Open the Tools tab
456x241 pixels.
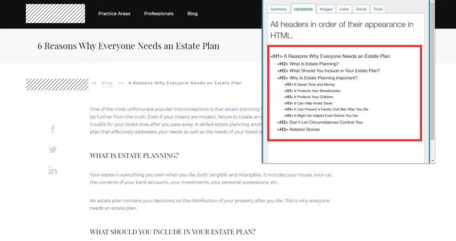pos(378,9)
